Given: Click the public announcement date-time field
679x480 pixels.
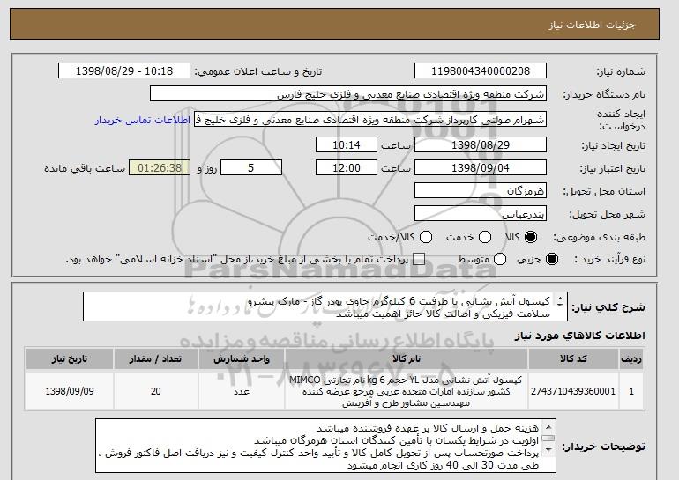Looking at the screenshot, I should tap(124, 71).
